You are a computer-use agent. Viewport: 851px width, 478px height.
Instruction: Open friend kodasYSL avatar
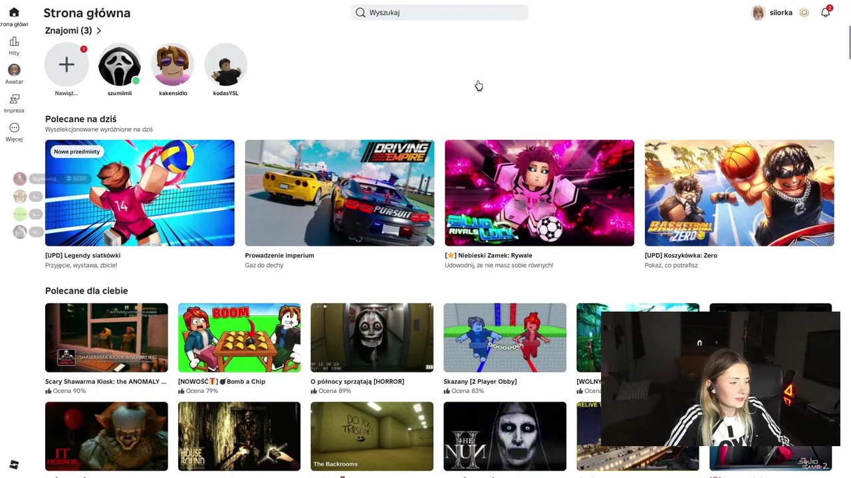tap(226, 64)
